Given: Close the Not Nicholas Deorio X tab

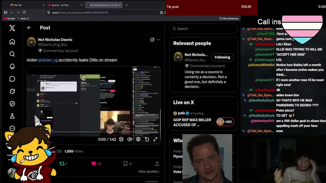Looking at the screenshot, I should click(x=120, y=5).
